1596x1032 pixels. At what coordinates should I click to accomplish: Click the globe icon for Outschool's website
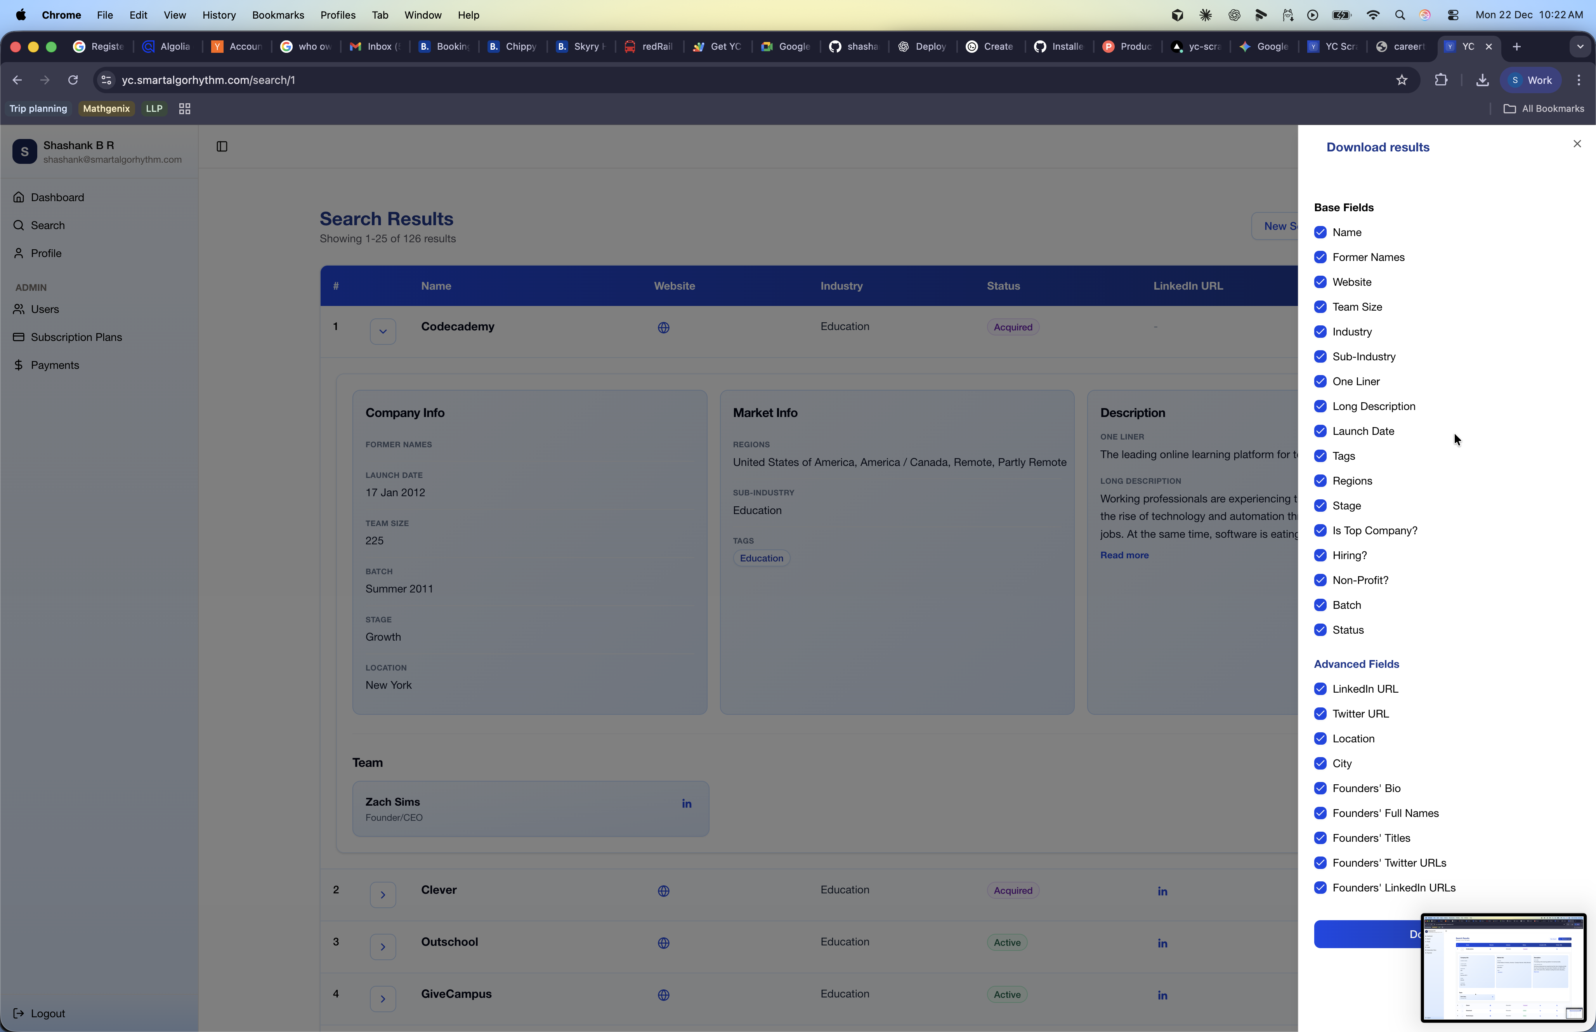663,943
